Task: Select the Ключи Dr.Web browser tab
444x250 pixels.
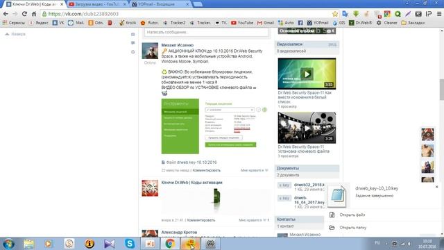Action: pyautogui.click(x=34, y=4)
